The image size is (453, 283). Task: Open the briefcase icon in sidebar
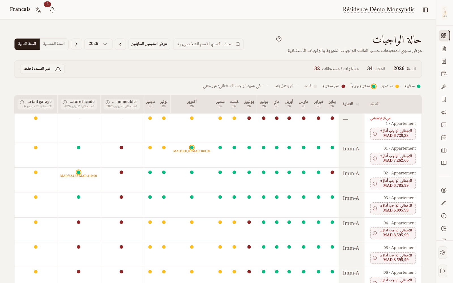(444, 150)
